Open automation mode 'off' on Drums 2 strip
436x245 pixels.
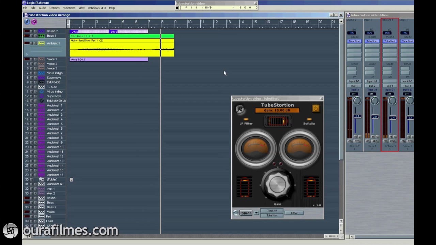point(354,94)
